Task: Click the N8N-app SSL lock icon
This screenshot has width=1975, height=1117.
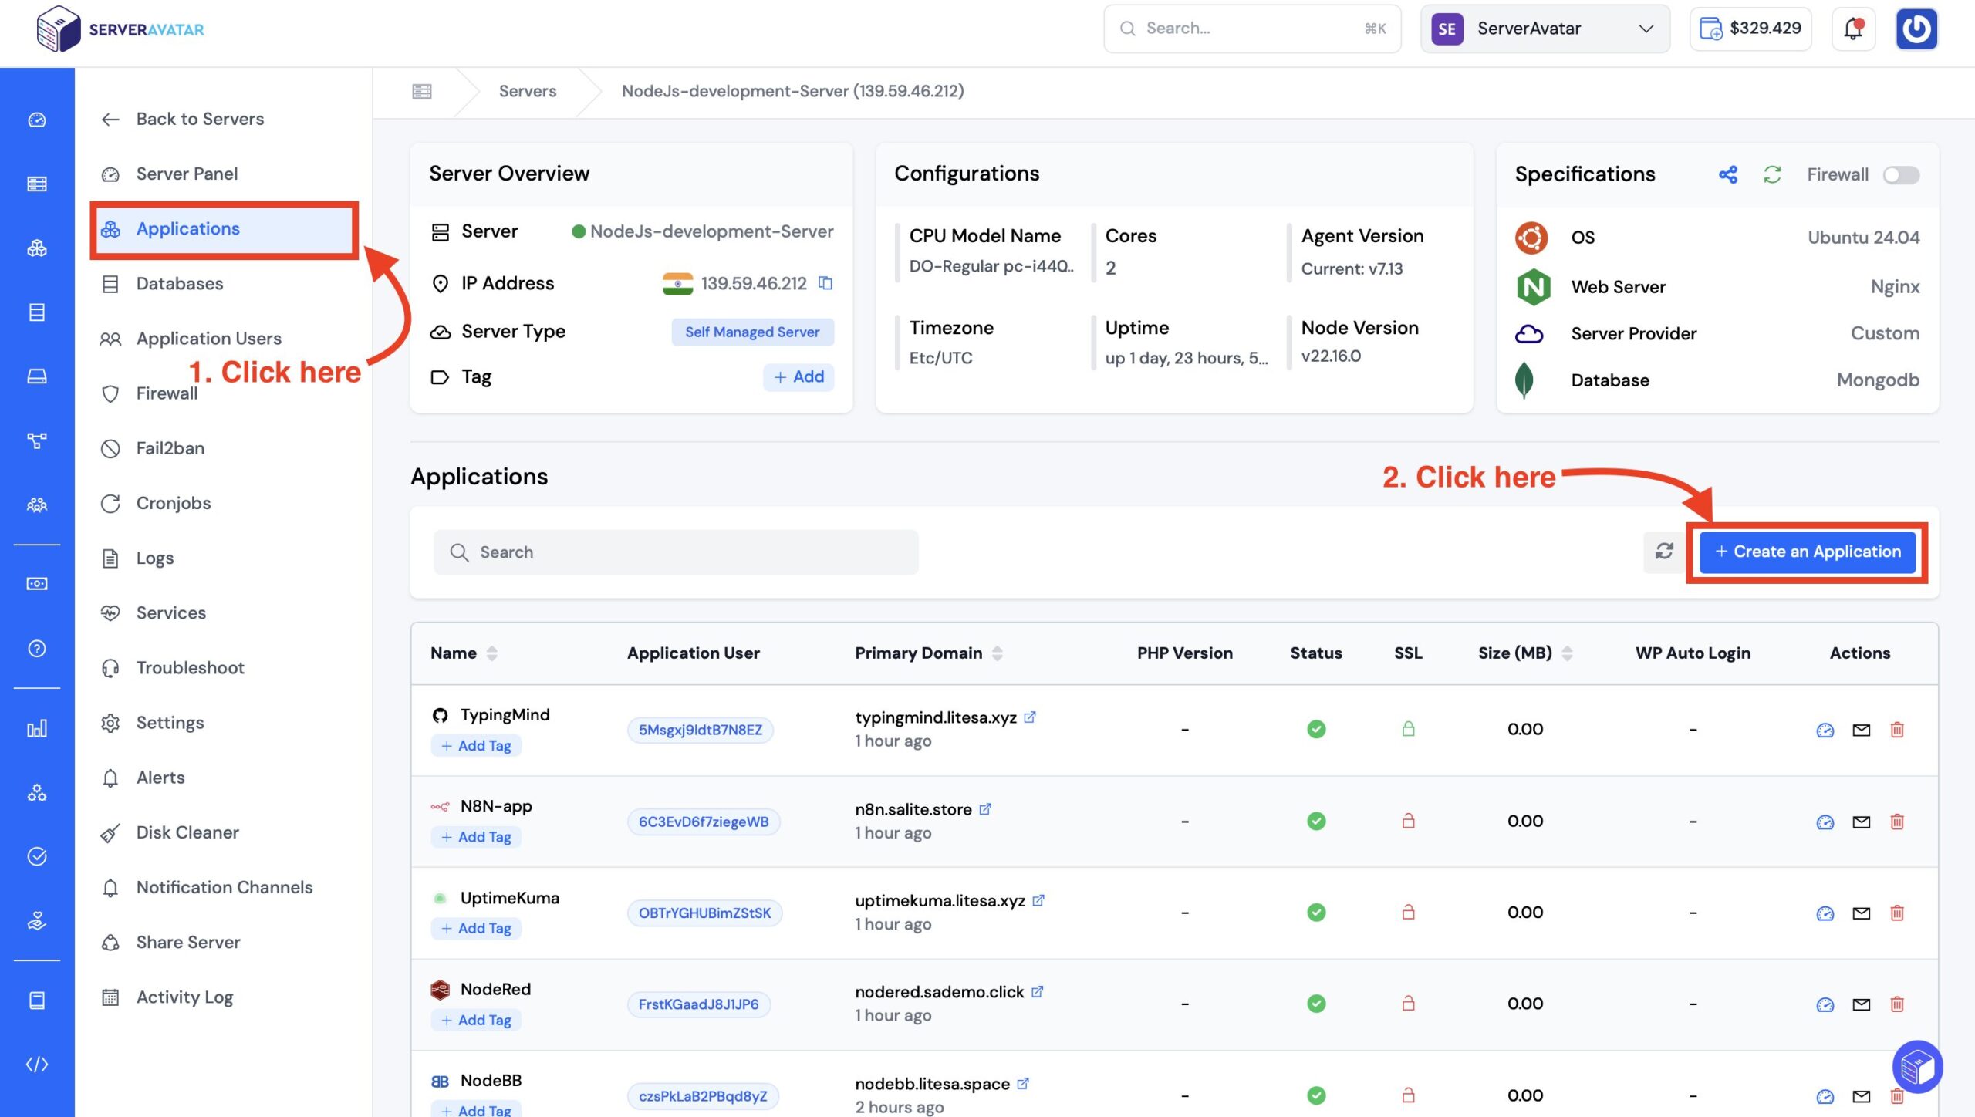Action: click(x=1408, y=821)
